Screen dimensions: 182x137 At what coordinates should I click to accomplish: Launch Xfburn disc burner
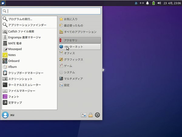tap(29, 67)
